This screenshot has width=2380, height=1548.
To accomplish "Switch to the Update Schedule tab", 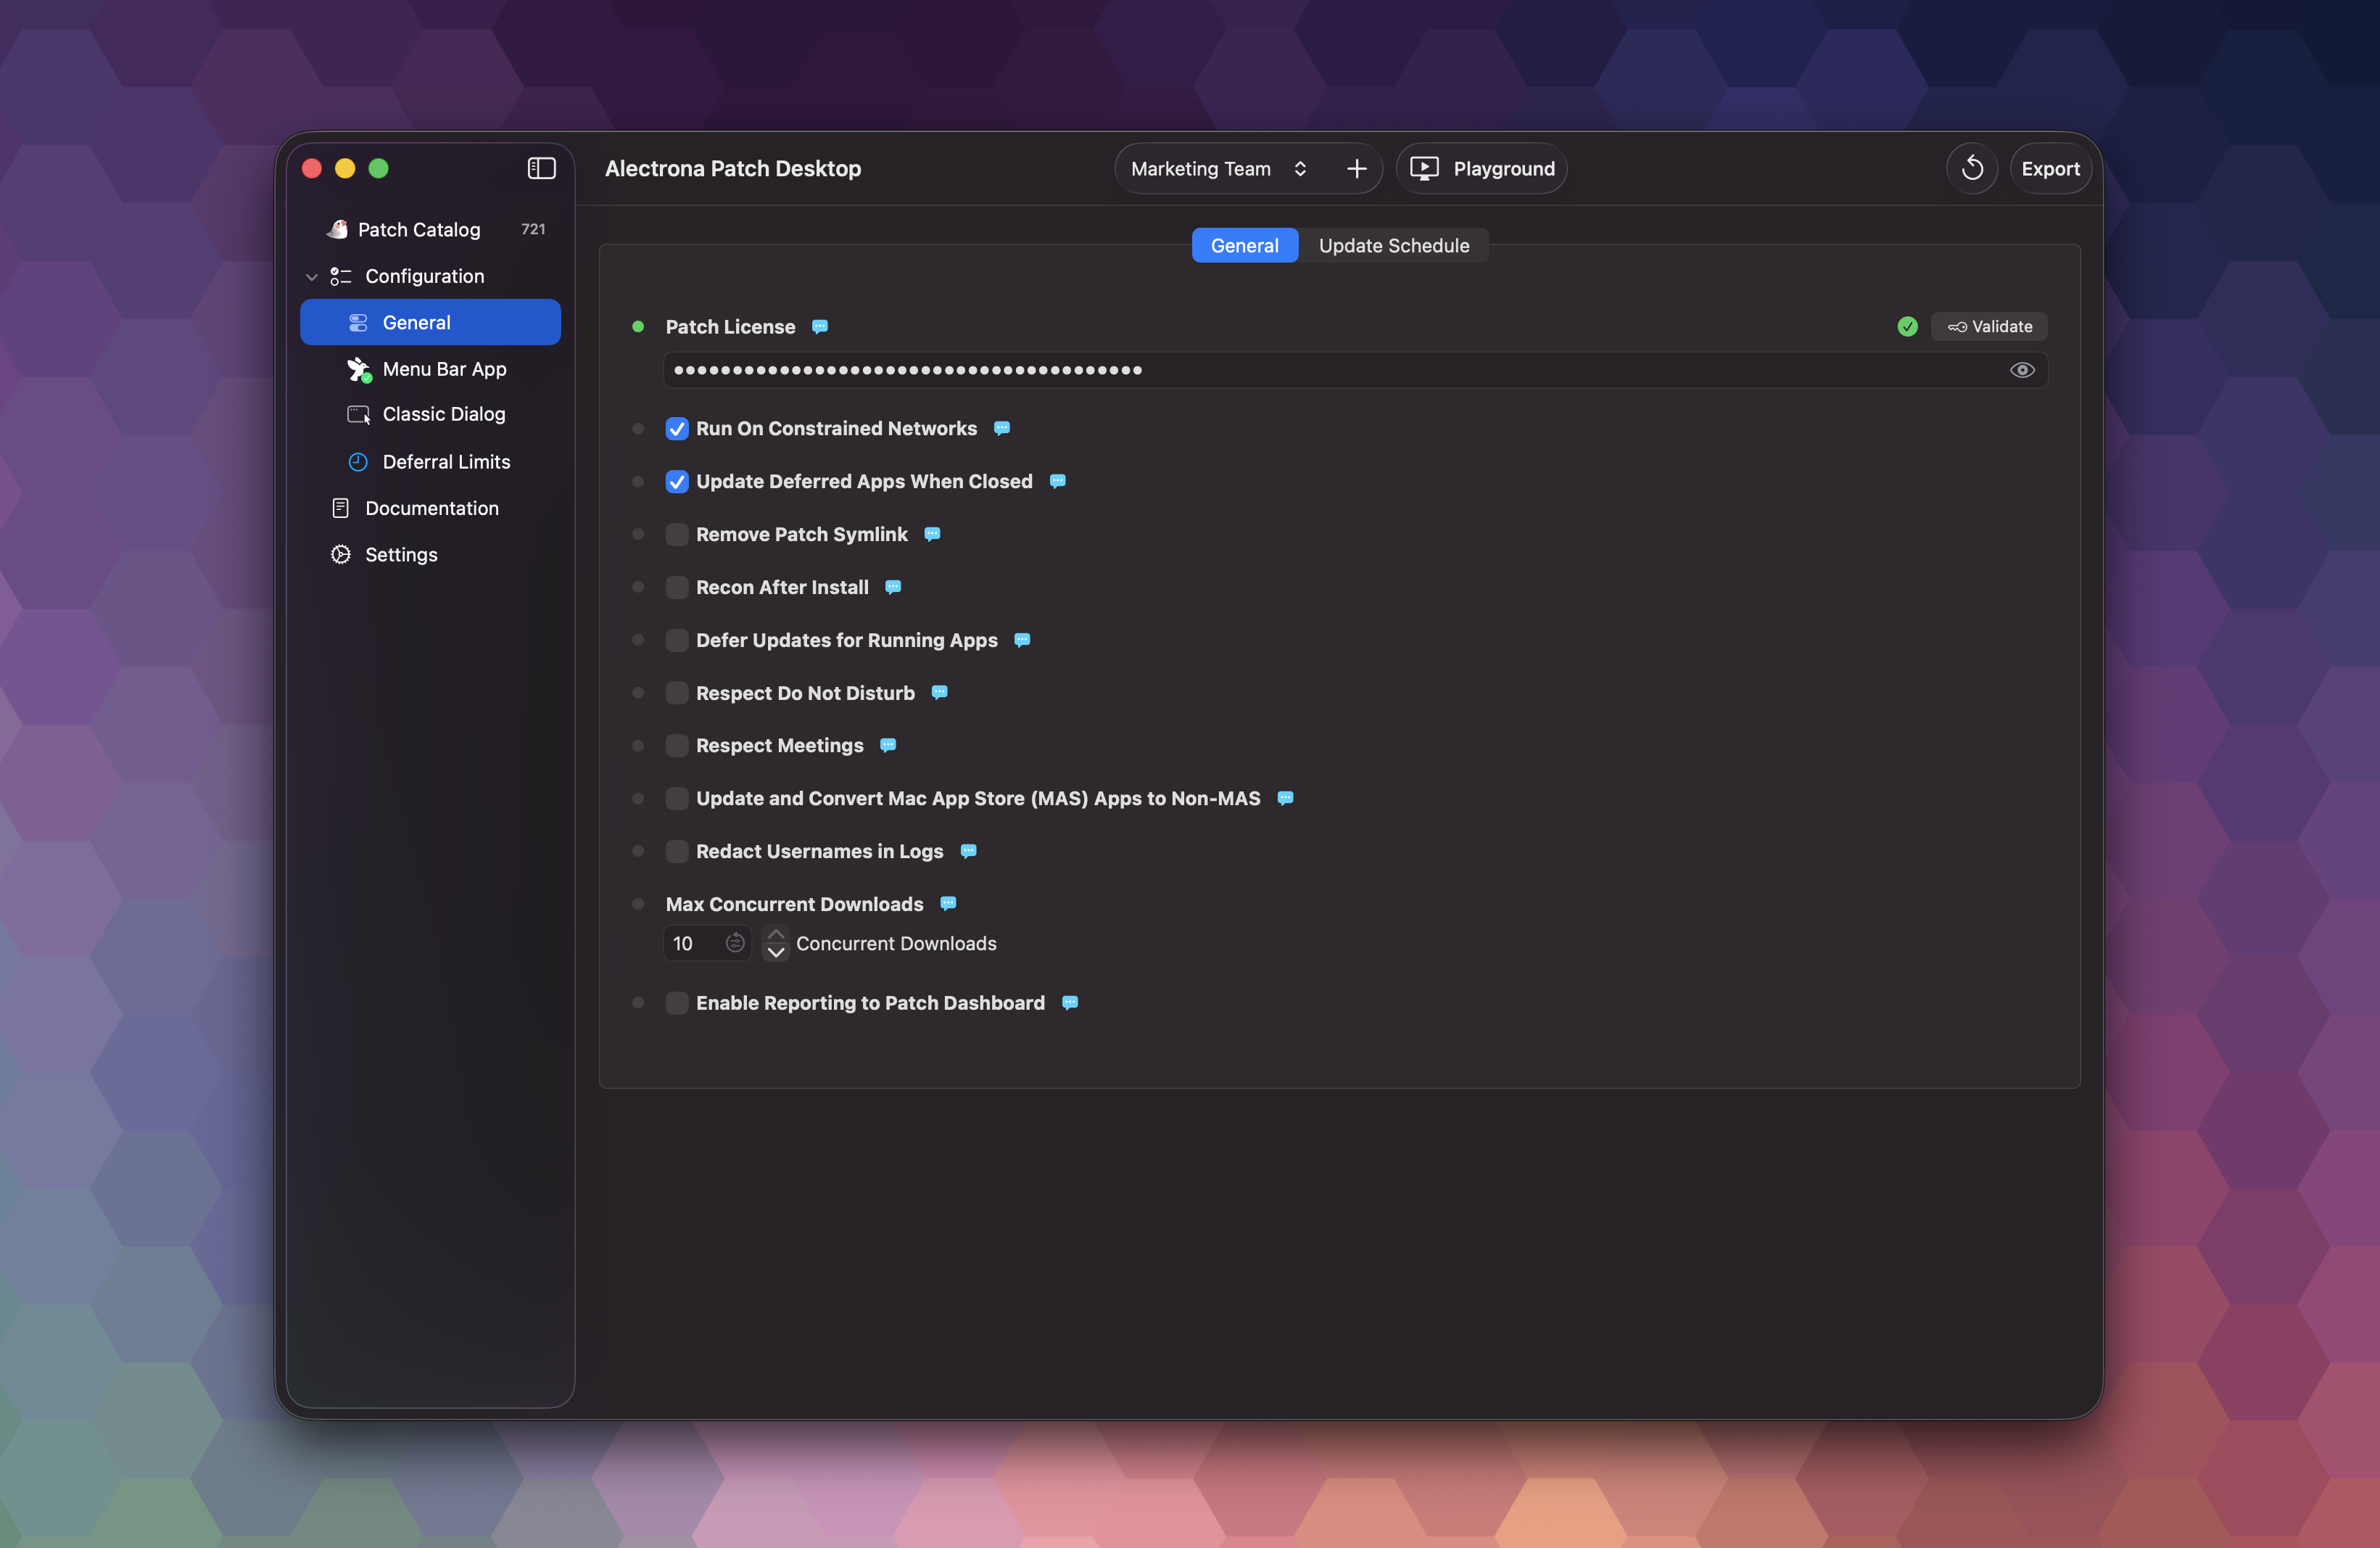I will (x=1393, y=245).
